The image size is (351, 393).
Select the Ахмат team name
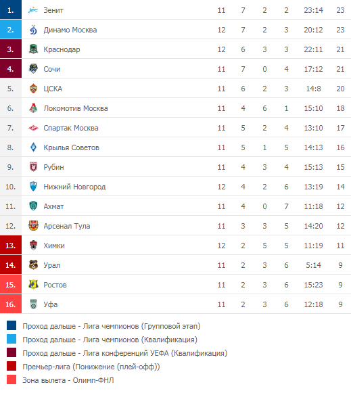tap(53, 206)
